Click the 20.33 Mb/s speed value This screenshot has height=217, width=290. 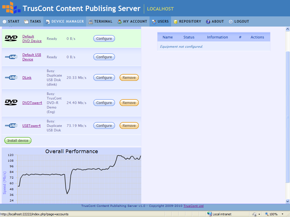pos(76,78)
